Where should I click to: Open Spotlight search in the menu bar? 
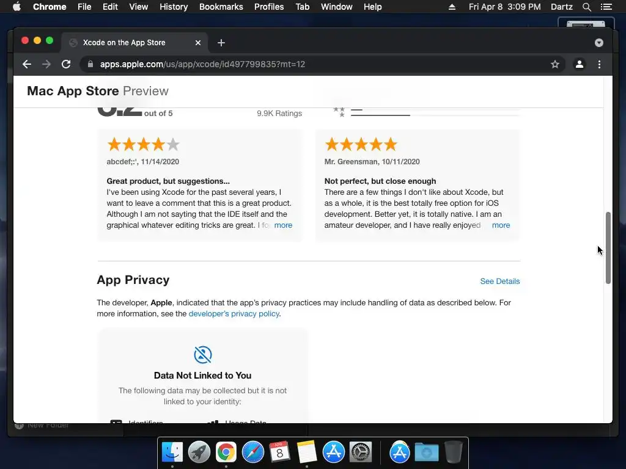point(586,7)
